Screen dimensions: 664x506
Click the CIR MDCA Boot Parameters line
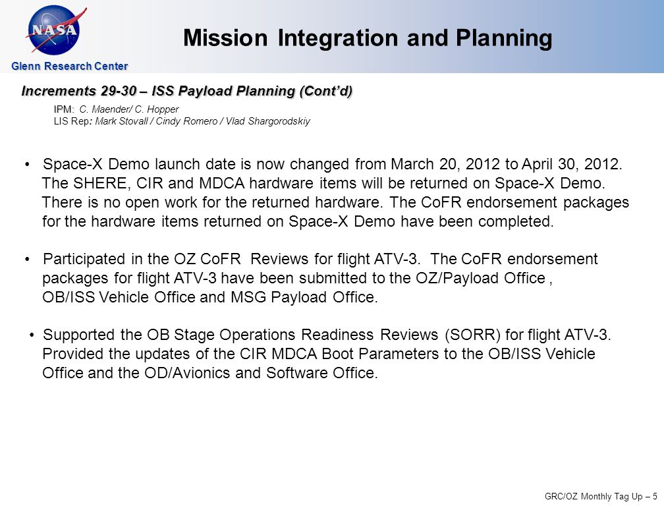coord(319,354)
